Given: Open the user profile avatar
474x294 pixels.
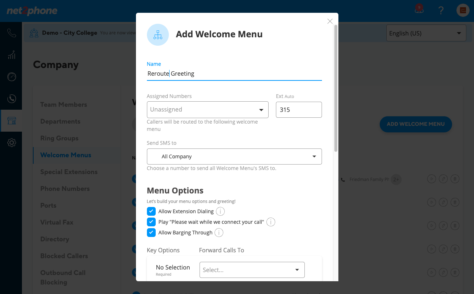Looking at the screenshot, I should click(x=463, y=10).
